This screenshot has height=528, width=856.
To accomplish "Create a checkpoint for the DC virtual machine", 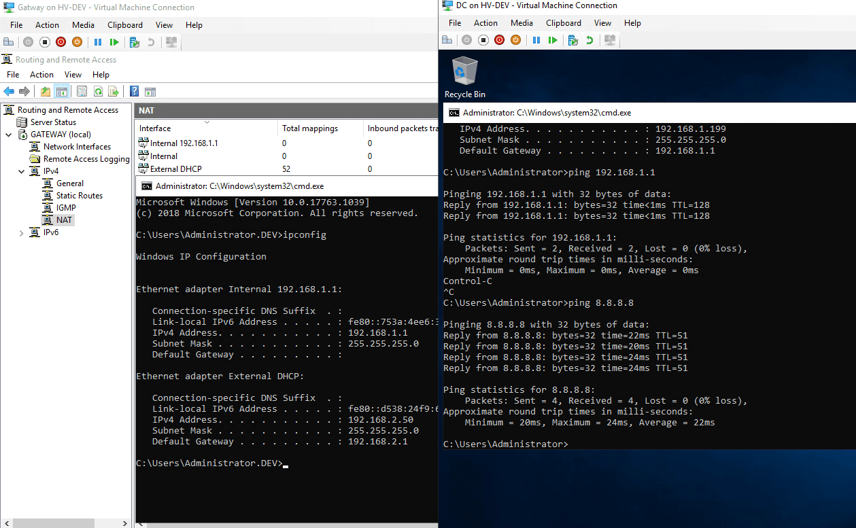I will coord(575,39).
